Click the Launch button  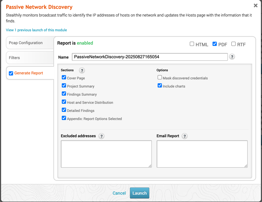139,193
